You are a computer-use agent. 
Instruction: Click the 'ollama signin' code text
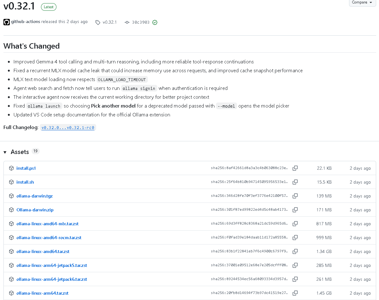(x=139, y=88)
